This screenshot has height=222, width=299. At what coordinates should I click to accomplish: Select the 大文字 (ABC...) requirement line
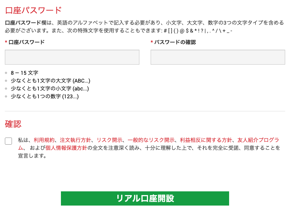(50, 81)
